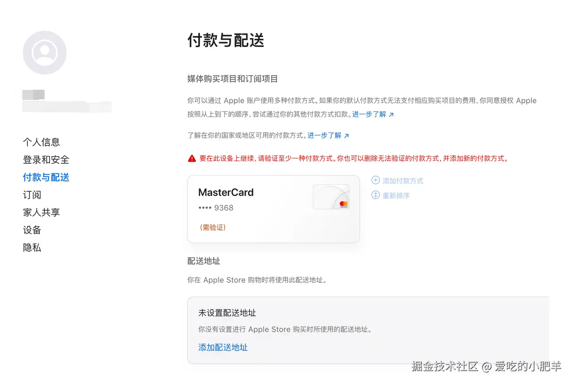Image resolution: width=572 pixels, height=383 pixels.
Task: Click 添加付款方式 link
Action: pyautogui.click(x=403, y=181)
